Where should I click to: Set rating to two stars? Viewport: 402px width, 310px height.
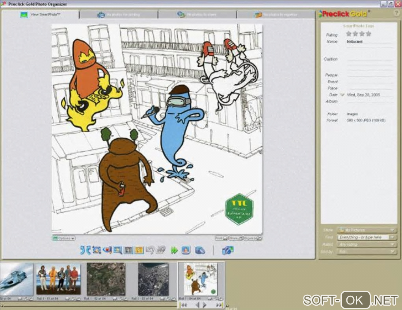355,33
